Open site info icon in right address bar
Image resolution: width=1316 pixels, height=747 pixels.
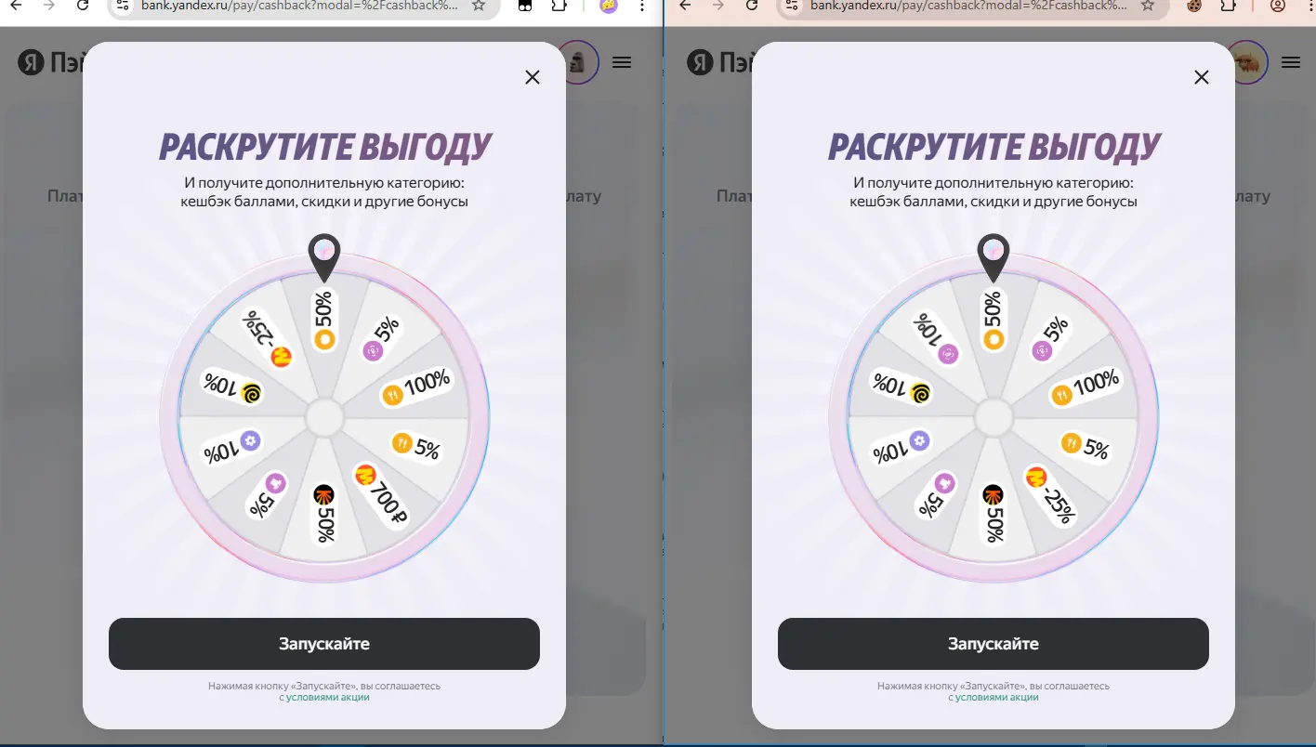[x=793, y=6]
